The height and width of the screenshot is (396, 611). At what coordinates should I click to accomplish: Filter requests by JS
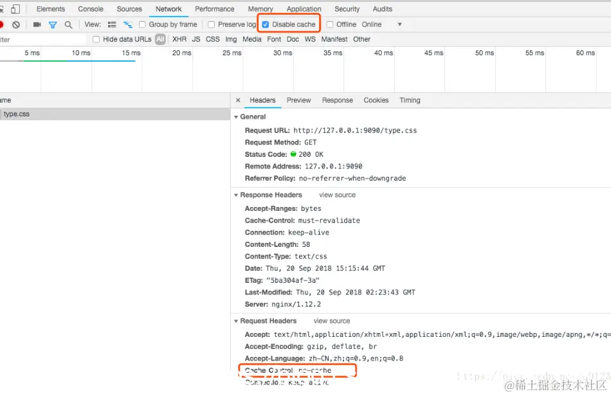[x=196, y=39]
